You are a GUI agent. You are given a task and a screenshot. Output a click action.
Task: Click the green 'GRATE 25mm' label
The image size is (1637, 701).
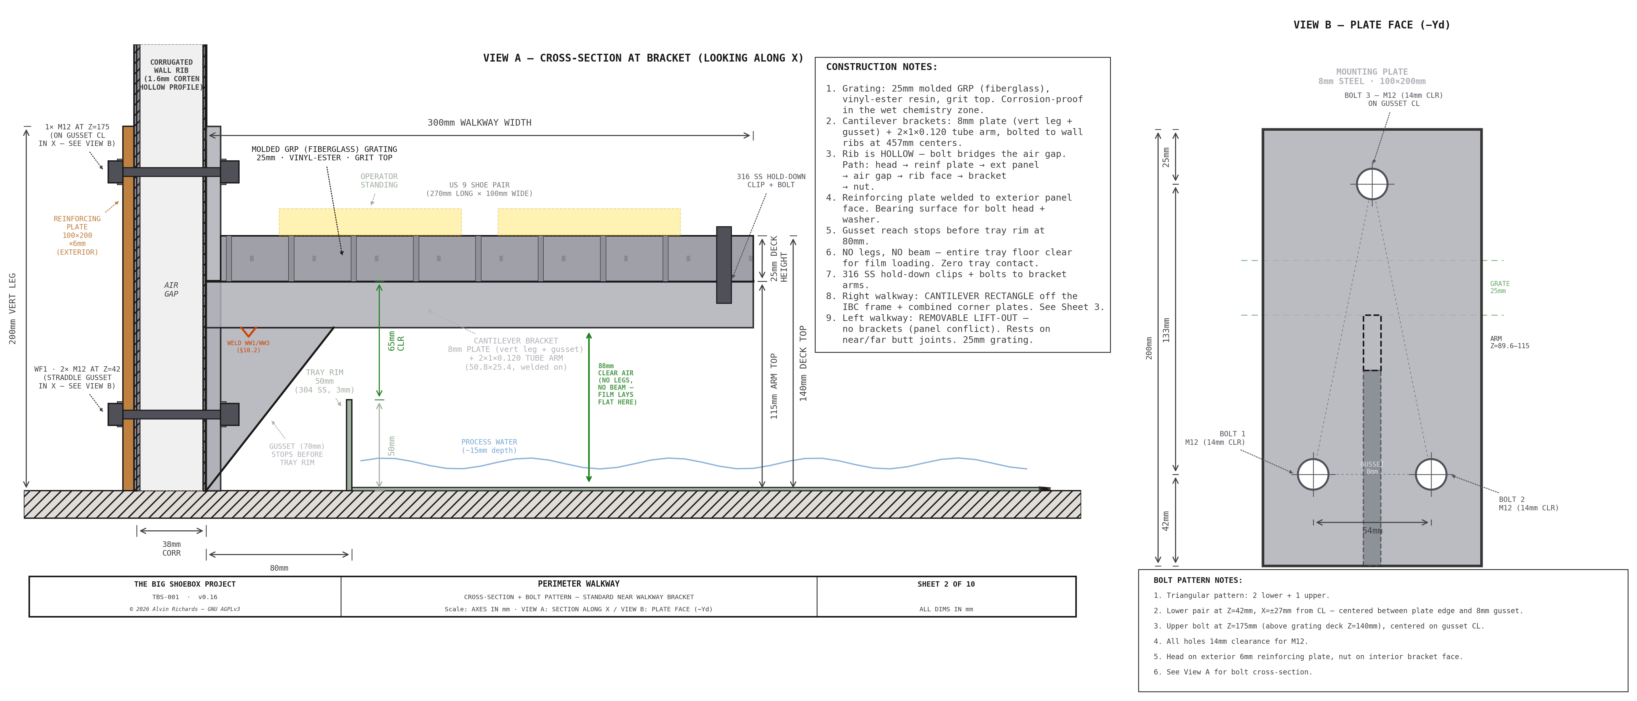point(1500,287)
